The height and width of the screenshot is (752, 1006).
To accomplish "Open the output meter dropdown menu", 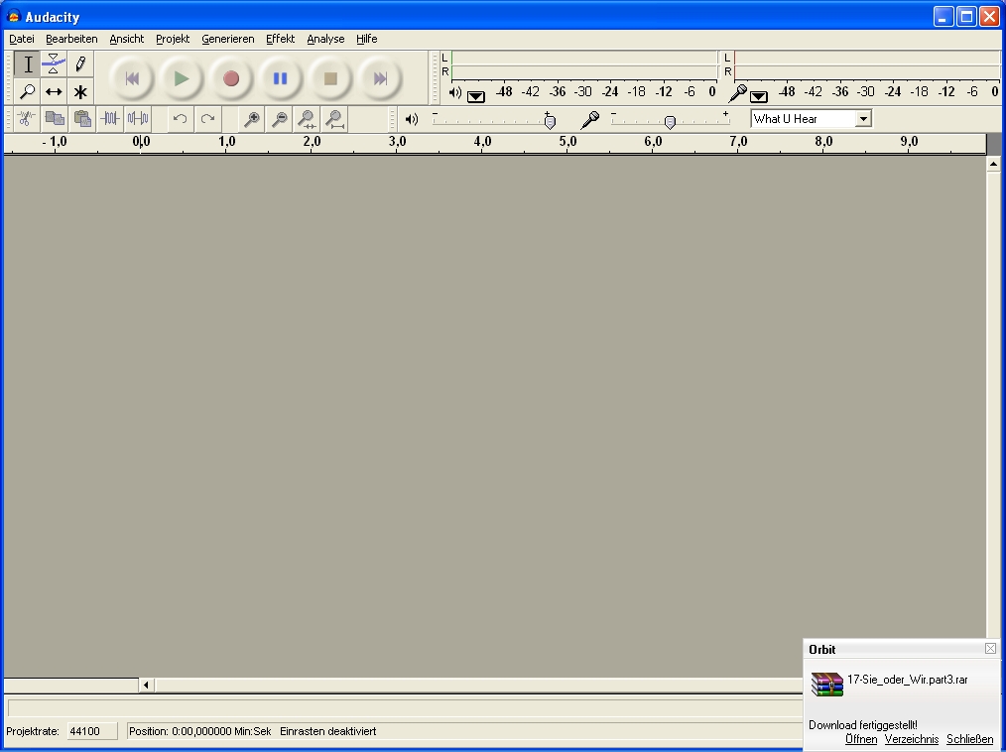I will [x=476, y=97].
